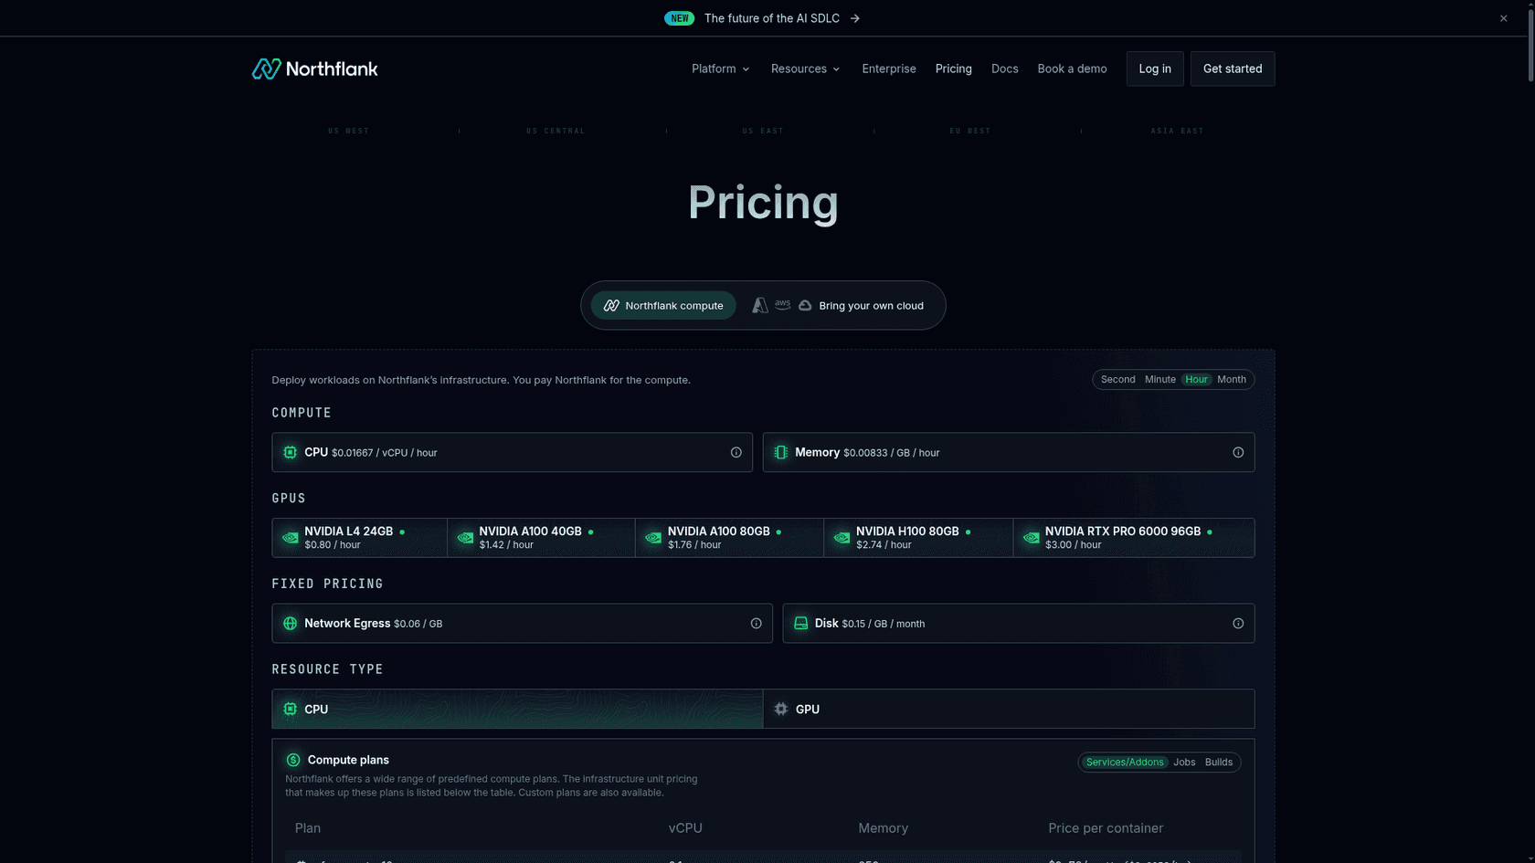Switch billing period to Minute

(1160, 380)
